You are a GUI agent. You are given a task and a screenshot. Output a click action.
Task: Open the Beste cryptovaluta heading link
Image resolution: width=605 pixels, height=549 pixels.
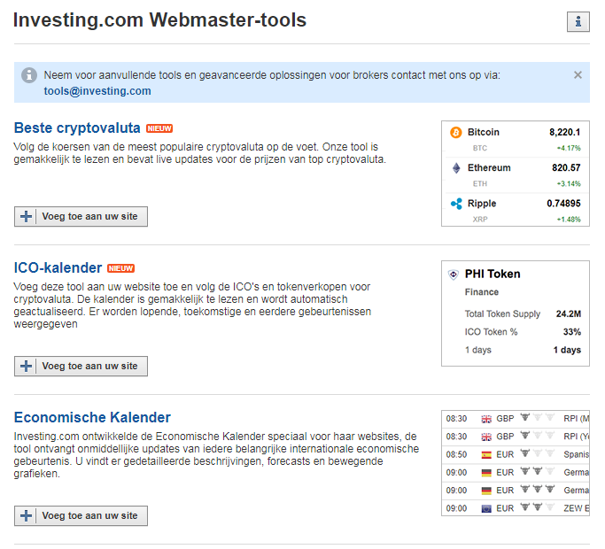[x=77, y=128]
